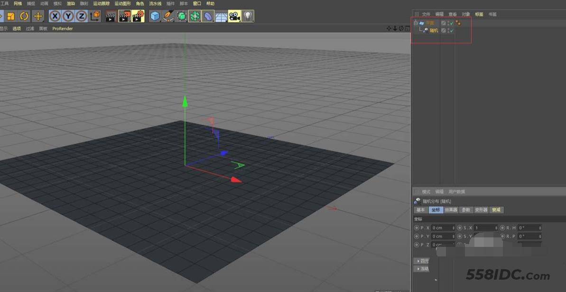Click the 平面 plane icon in object tree
The height and width of the screenshot is (292, 566).
(422, 23)
